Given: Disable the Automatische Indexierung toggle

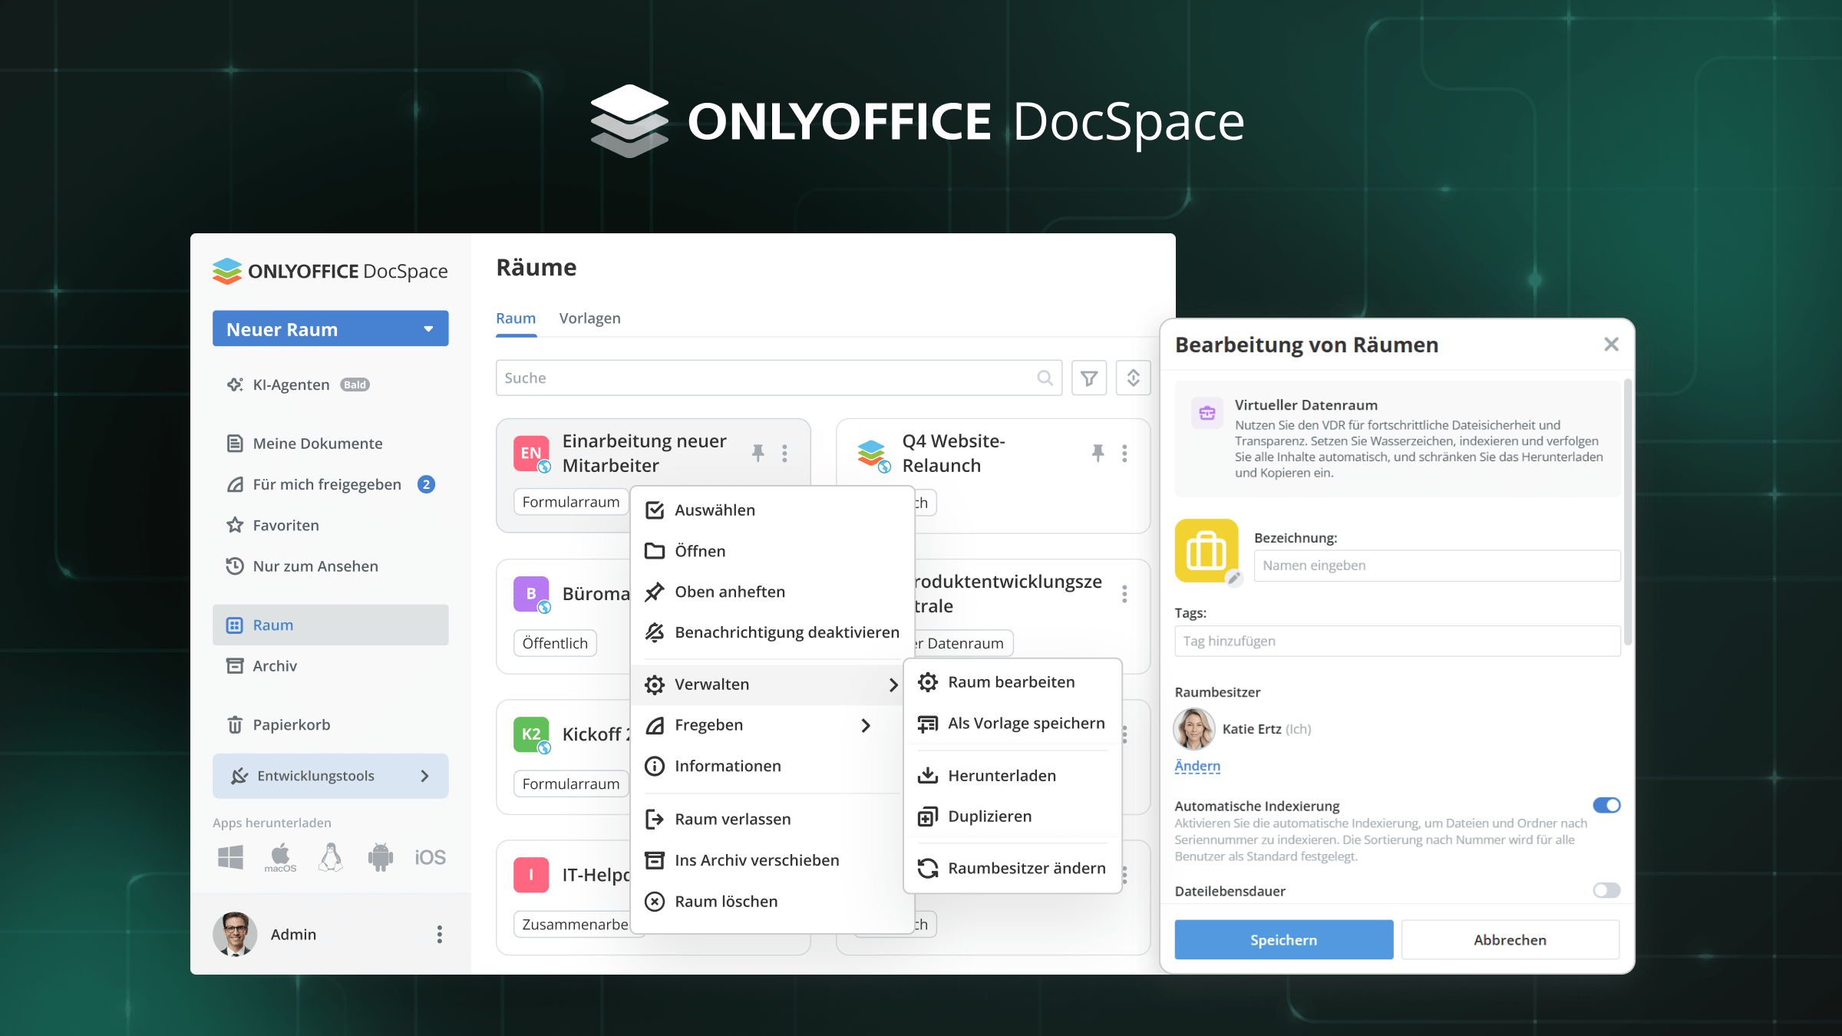Looking at the screenshot, I should pyautogui.click(x=1606, y=805).
